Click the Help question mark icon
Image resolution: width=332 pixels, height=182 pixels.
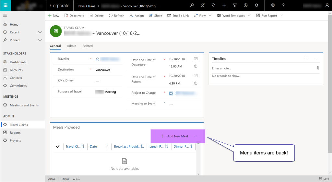pyautogui.click(x=283, y=6)
